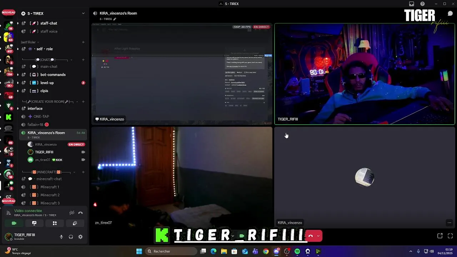The width and height of the screenshot is (457, 257).
Task: Click TIGER_RIFIII in the voice member list
Action: [44, 152]
